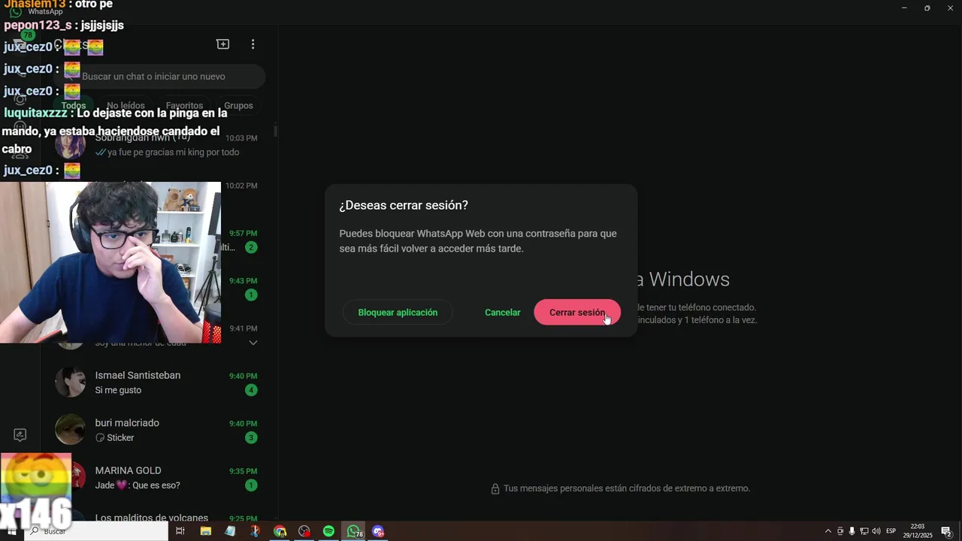Start a new chat with the plus icon
This screenshot has height=541, width=962.
223,44
